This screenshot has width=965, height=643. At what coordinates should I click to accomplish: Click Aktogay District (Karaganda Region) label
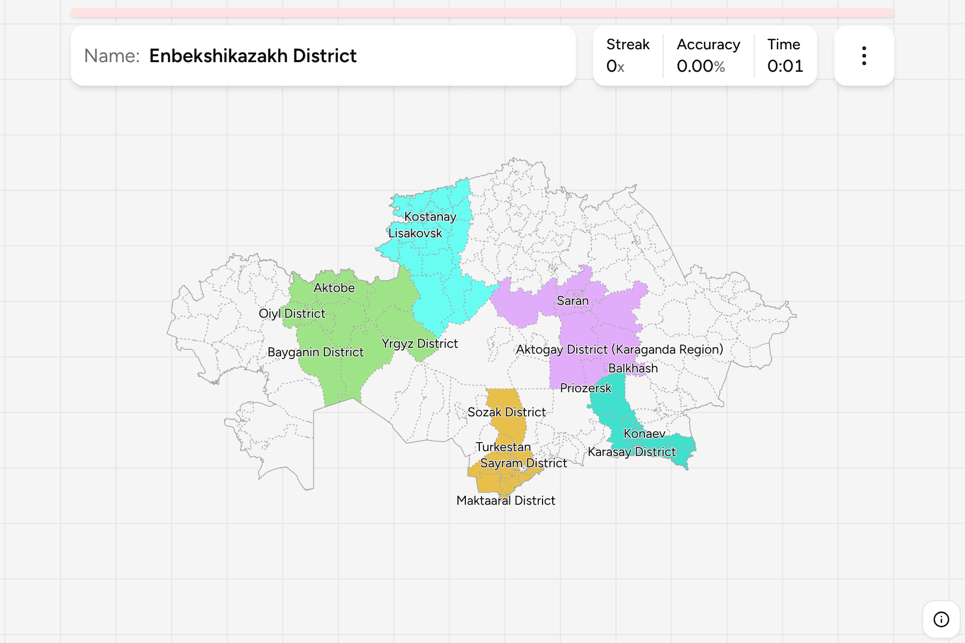pos(619,350)
